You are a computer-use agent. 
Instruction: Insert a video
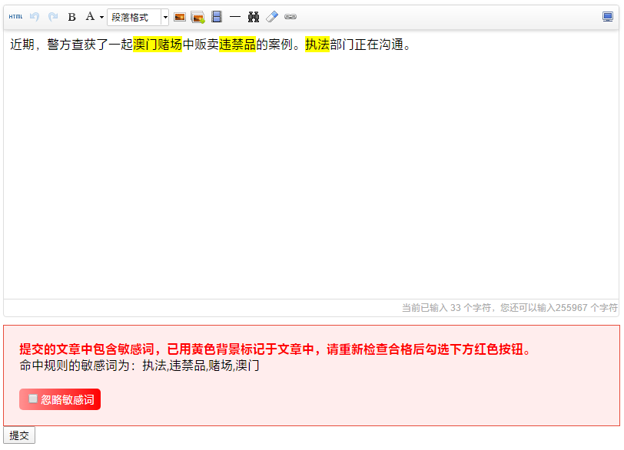(x=217, y=17)
